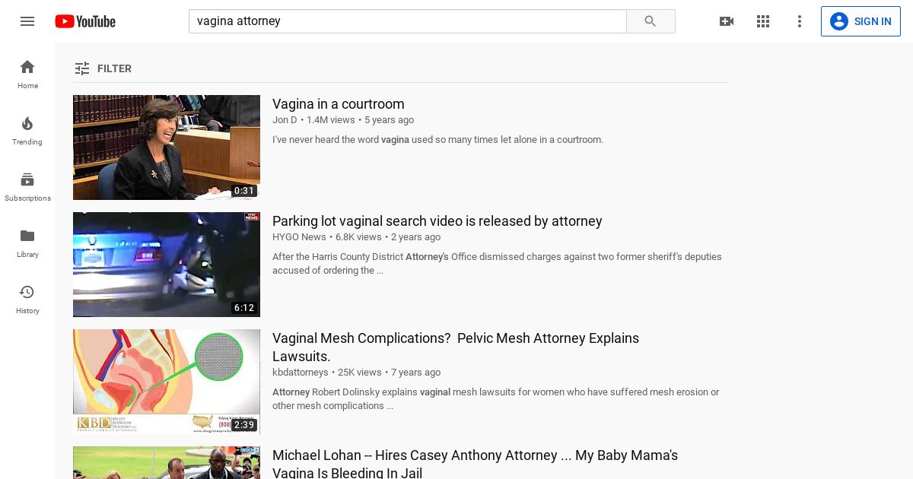Open 'Pelvic Mesh Attorney Explains' title
This screenshot has width=913, height=479.
pyautogui.click(x=456, y=347)
